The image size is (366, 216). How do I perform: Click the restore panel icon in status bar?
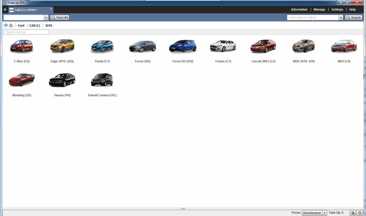(353, 213)
